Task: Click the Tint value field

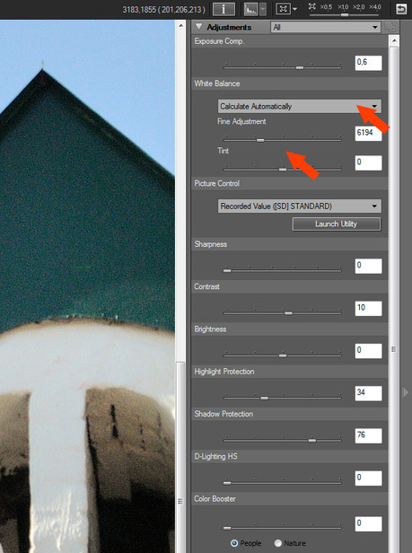Action: [368, 162]
